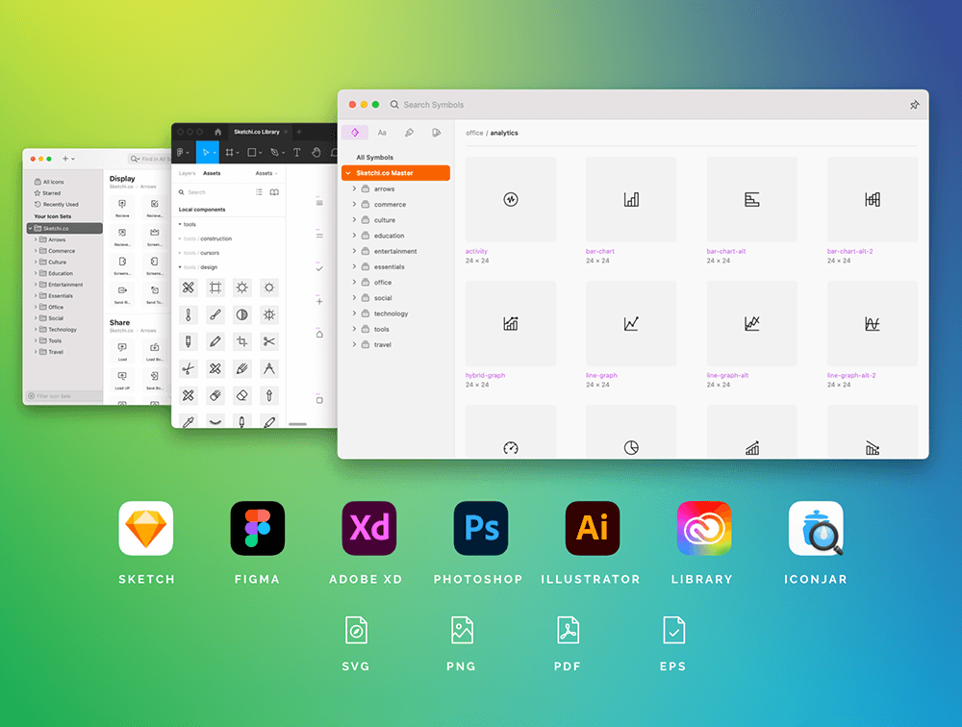Viewport: 962px width, 727px height.
Task: Collapse the Sketchi.co Master library
Action: coord(348,173)
